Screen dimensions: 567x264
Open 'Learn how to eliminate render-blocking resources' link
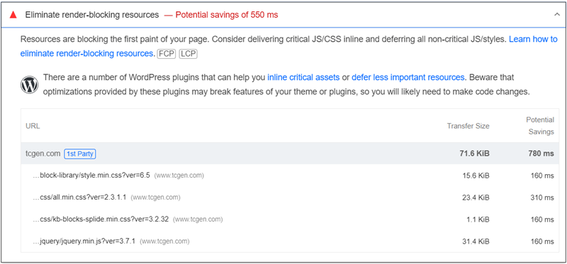click(x=289, y=46)
